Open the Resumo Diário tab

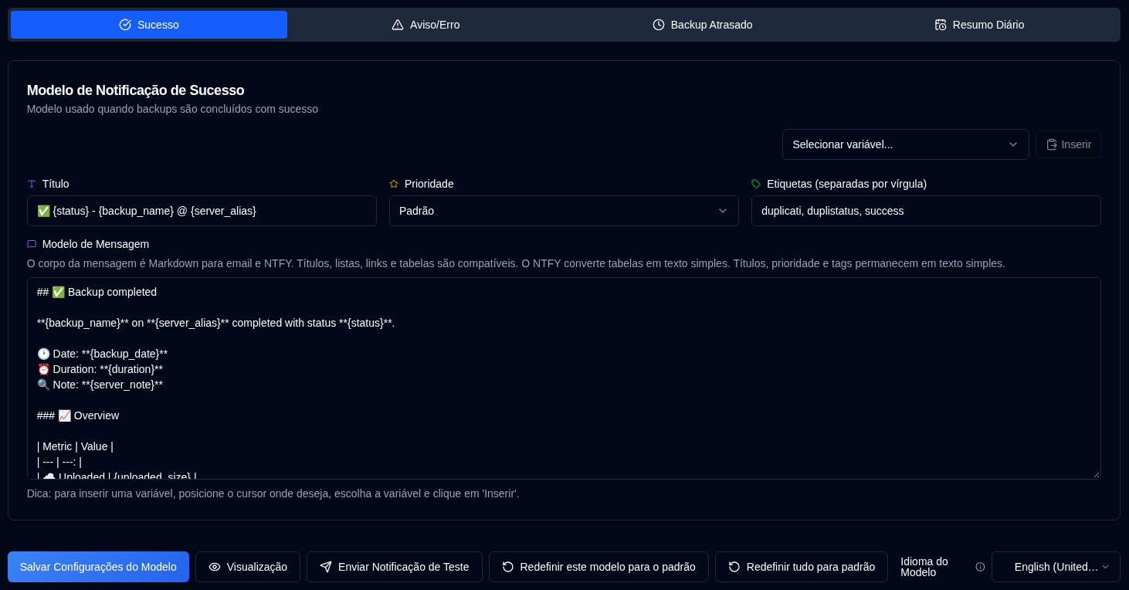979,25
